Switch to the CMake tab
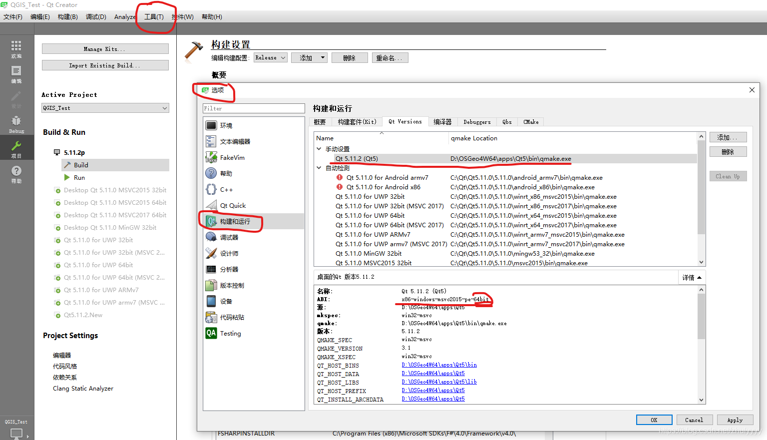767x440 pixels. (x=531, y=122)
